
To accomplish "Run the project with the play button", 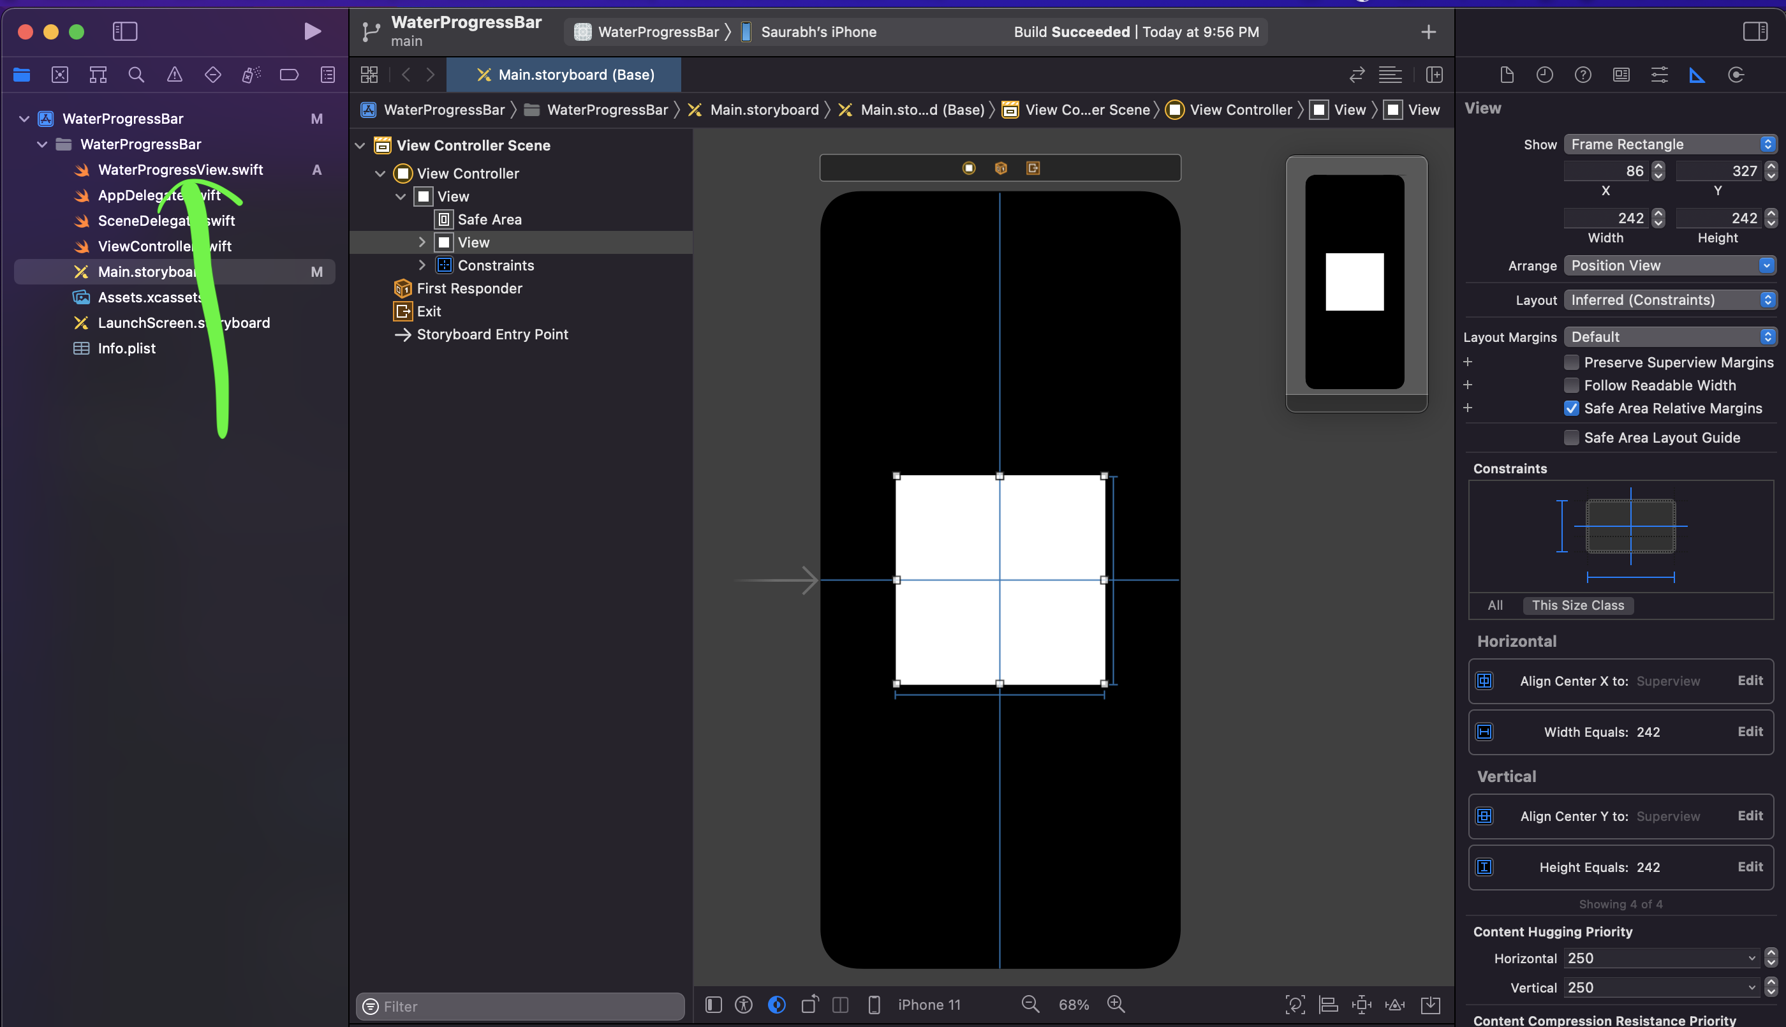I will tap(313, 31).
